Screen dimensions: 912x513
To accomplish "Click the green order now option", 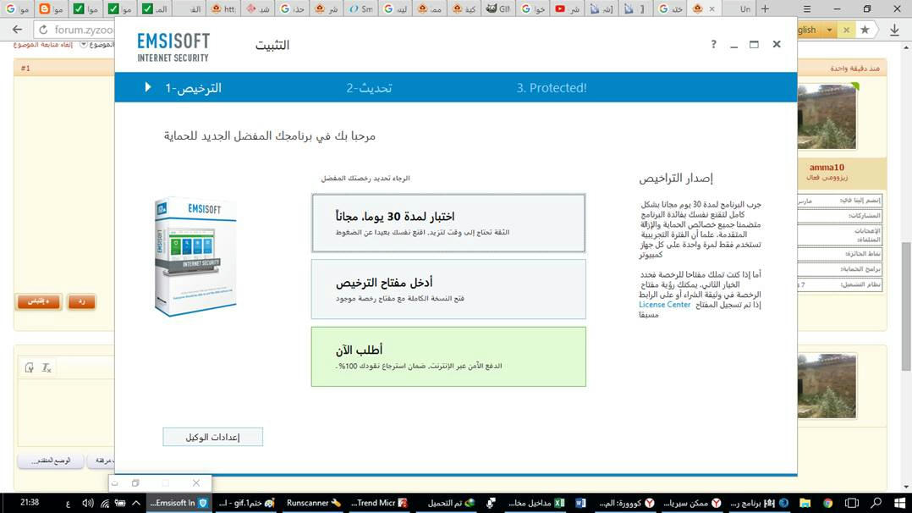I will [448, 356].
